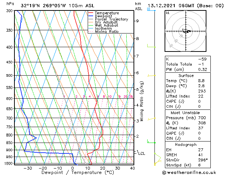Click the 350 hPa pressure label
Screen dimensions: 227x175
pyautogui.click(x=10, y=30)
